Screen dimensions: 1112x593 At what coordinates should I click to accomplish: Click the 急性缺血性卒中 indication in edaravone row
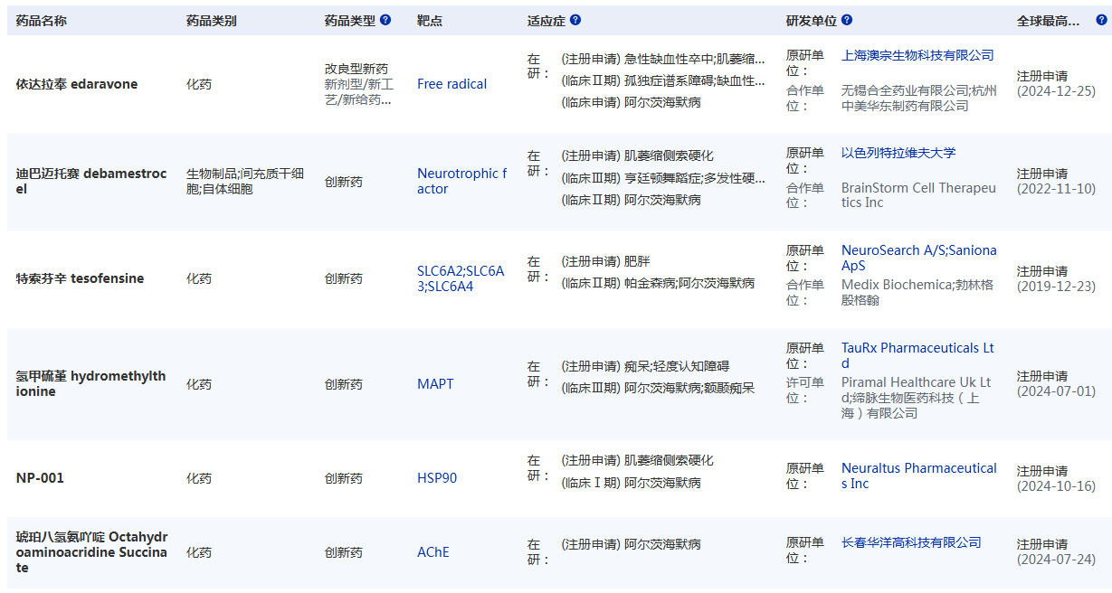click(668, 59)
